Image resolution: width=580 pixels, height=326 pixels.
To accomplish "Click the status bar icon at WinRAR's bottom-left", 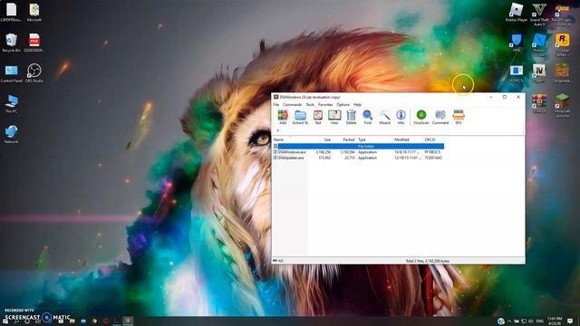I will coord(275,261).
